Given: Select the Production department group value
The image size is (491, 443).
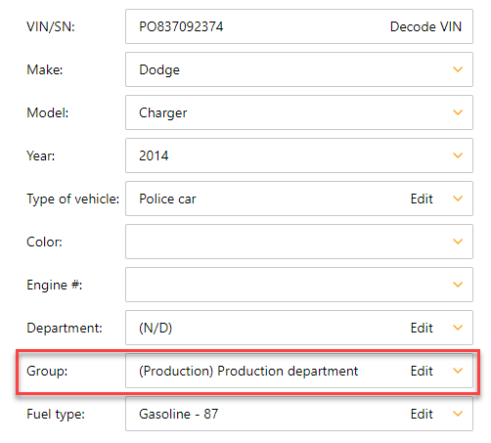Looking at the screenshot, I should (x=248, y=371).
